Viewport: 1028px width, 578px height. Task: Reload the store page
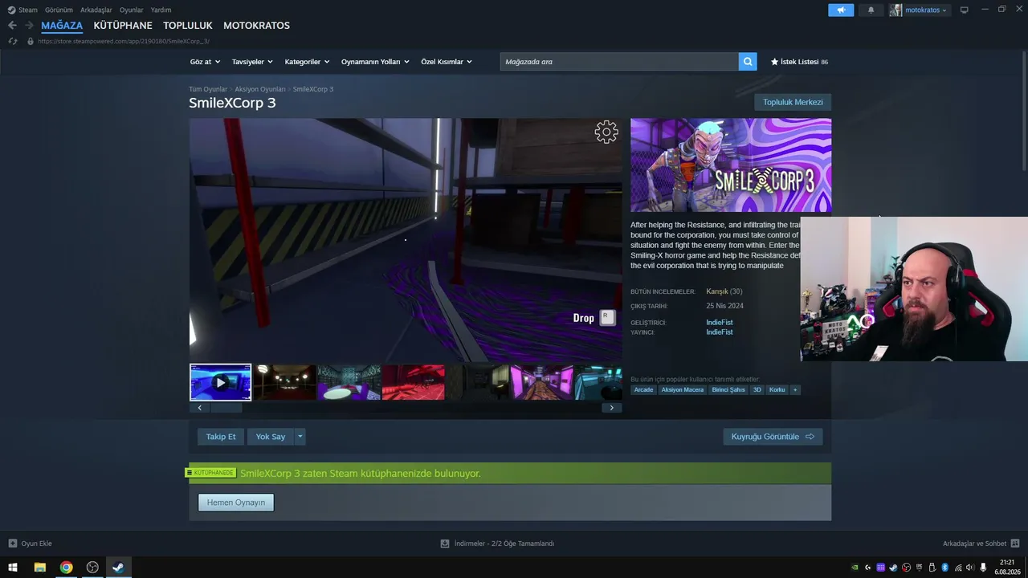click(x=13, y=41)
